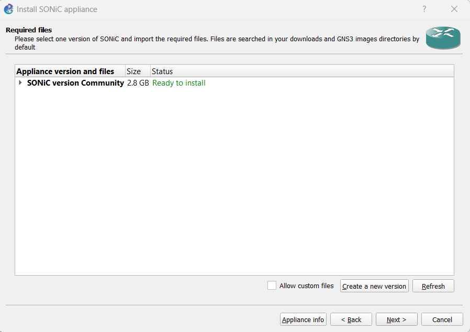
Task: Open Appliance info
Action: [x=303, y=319]
